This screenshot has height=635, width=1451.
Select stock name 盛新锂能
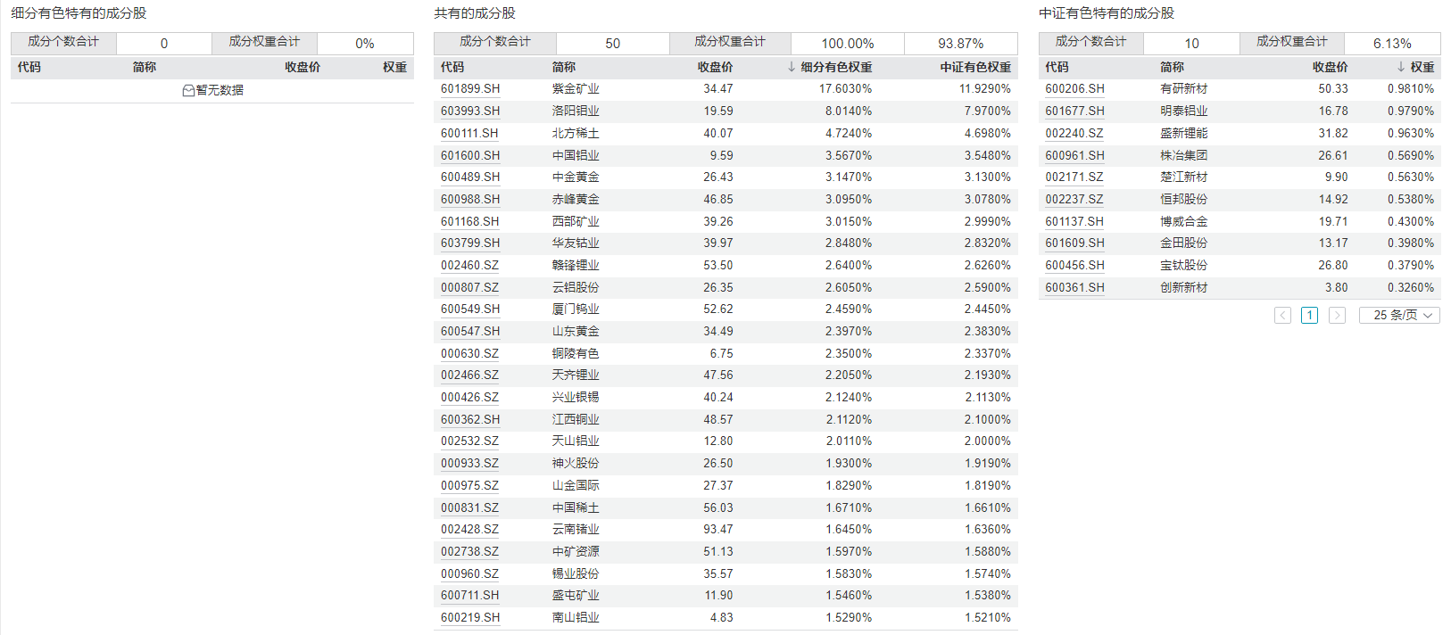[x=1184, y=133]
